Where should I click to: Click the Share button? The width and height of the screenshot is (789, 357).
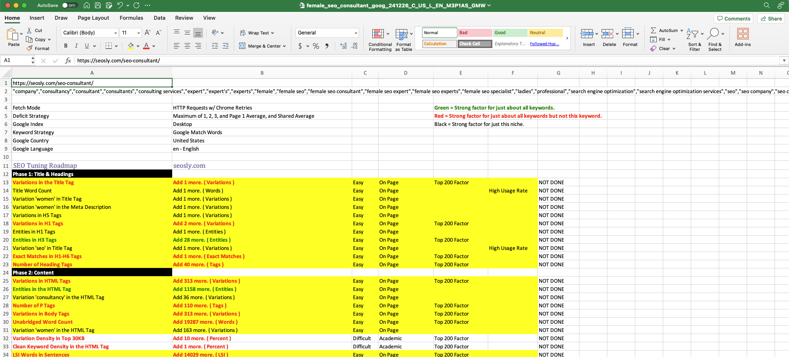coord(771,18)
